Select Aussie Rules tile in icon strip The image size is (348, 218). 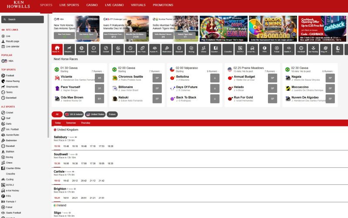155,49
